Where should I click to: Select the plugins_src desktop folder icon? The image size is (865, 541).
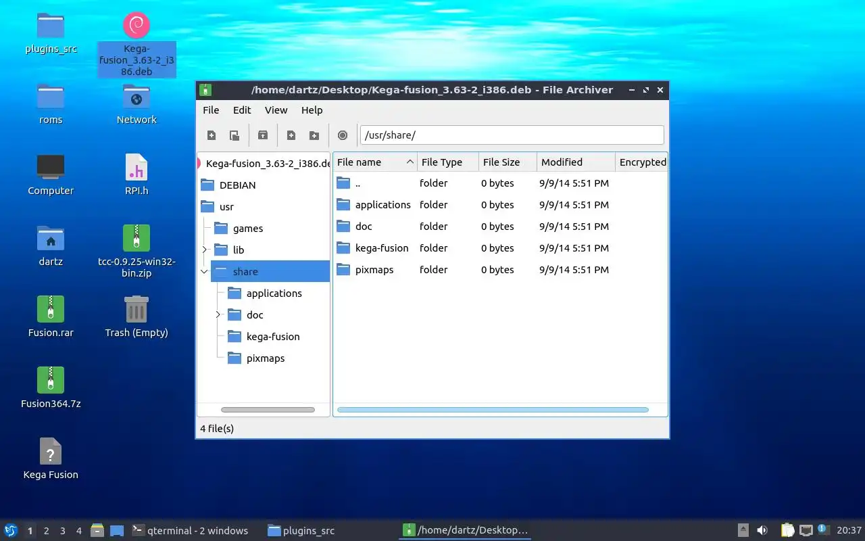(51, 32)
